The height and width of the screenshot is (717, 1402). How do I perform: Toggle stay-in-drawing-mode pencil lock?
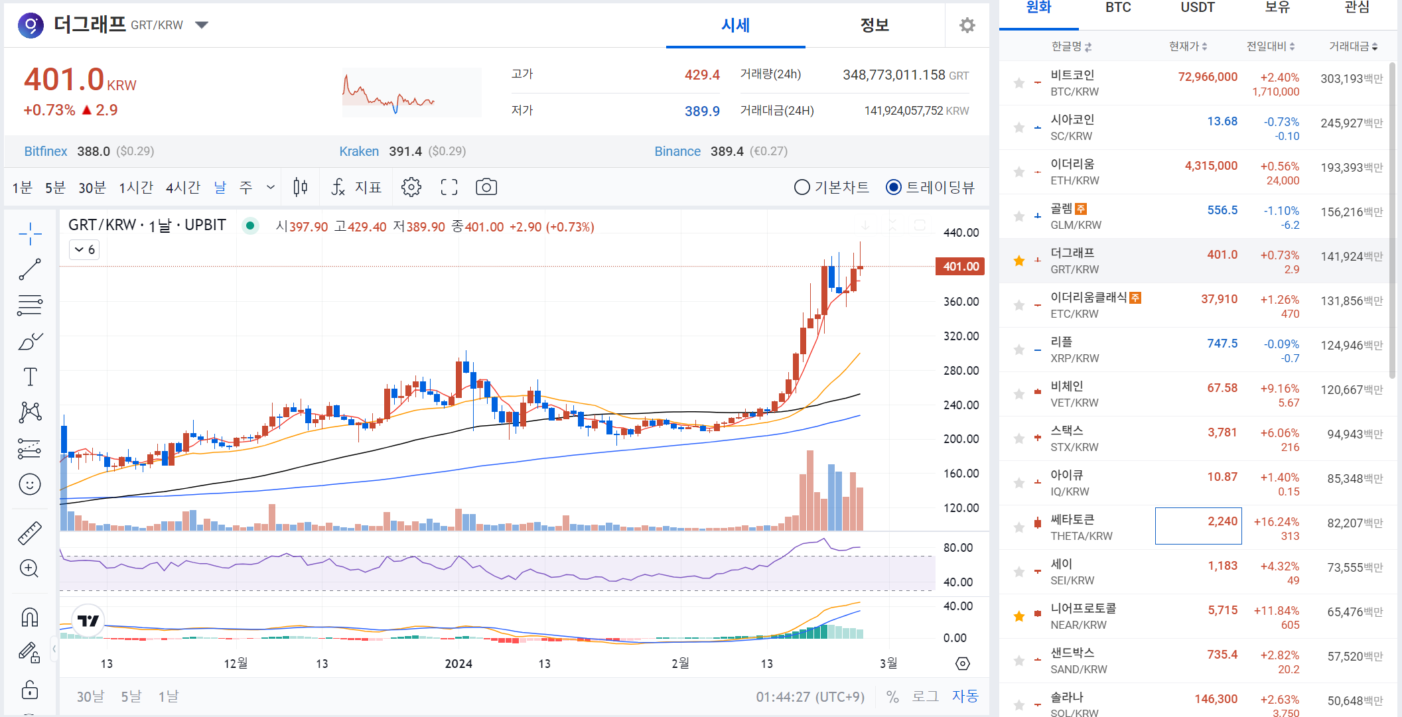pyautogui.click(x=30, y=653)
